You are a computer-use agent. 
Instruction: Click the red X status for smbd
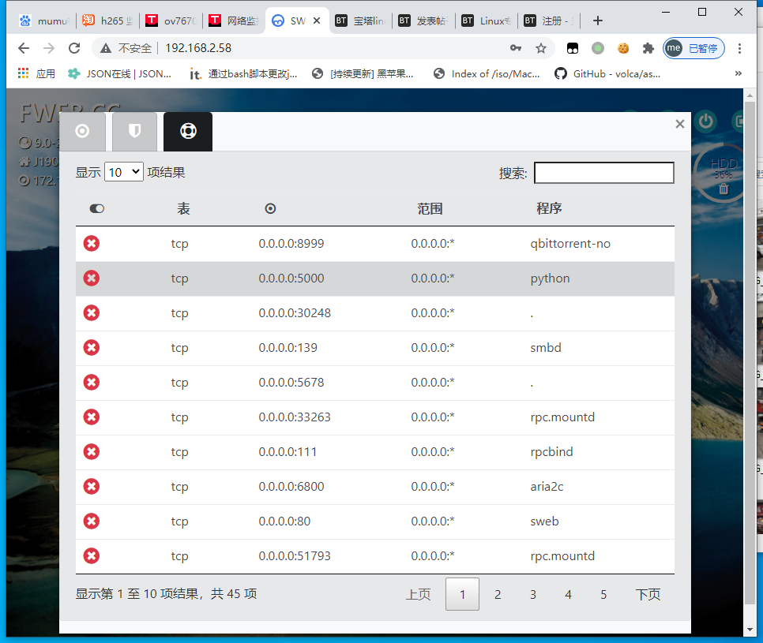[92, 348]
